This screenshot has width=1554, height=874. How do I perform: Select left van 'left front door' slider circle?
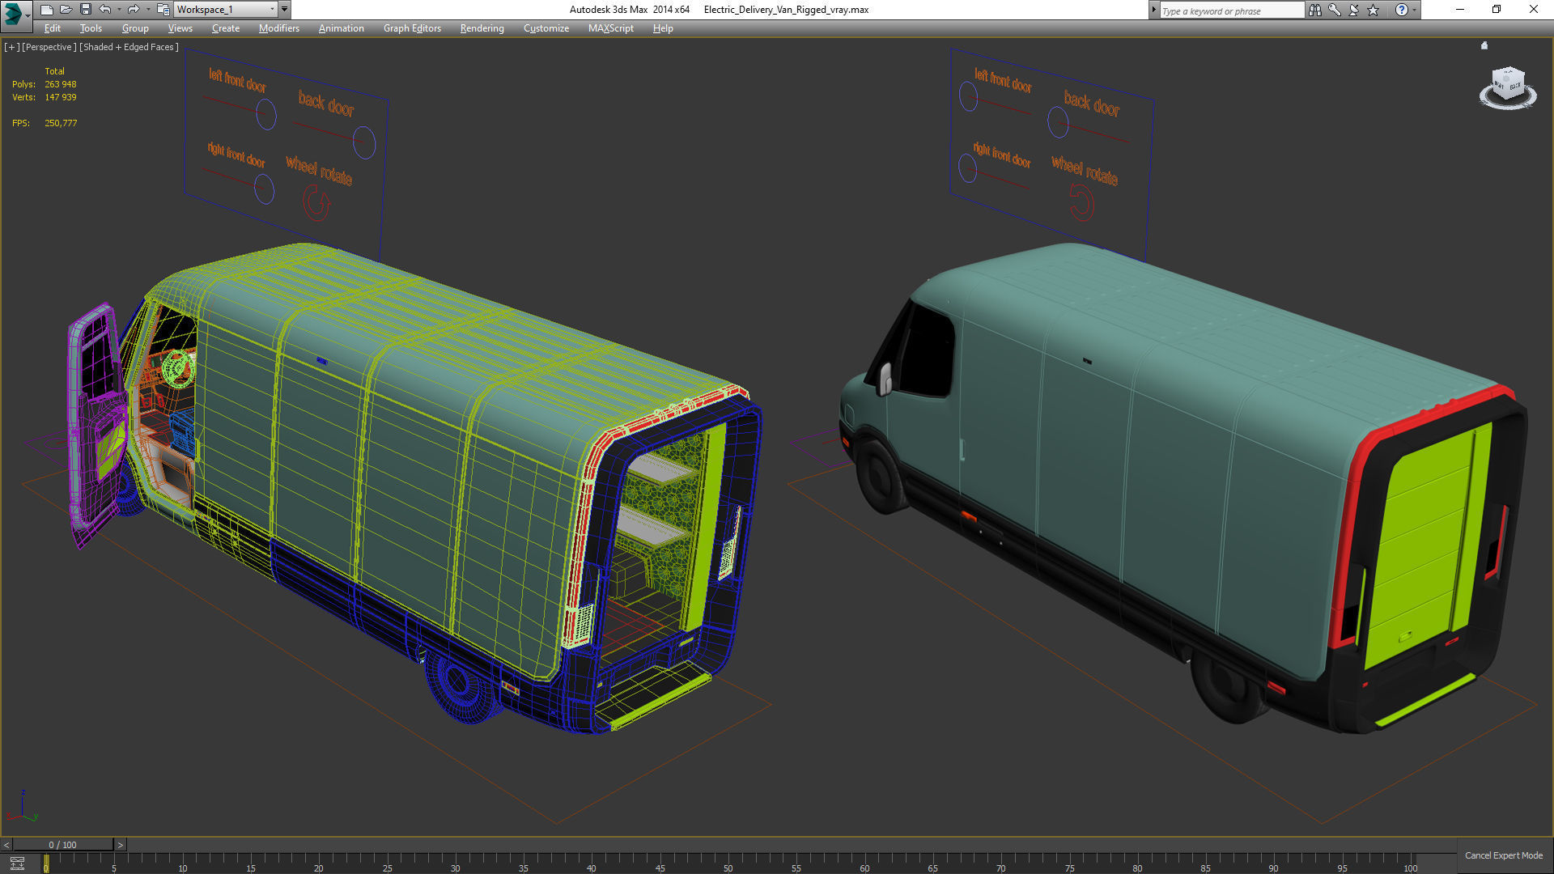pos(265,115)
